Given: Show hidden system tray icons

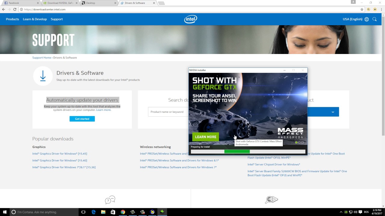Looking at the screenshot, I should click(x=341, y=212).
